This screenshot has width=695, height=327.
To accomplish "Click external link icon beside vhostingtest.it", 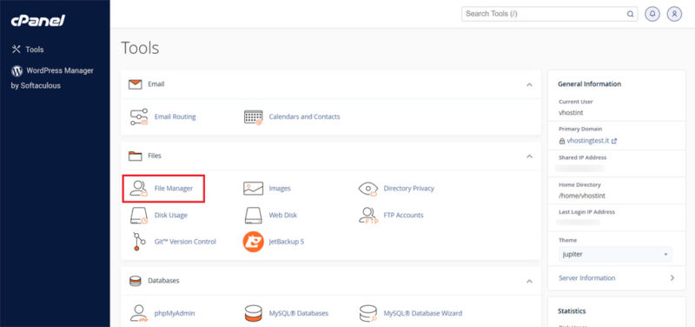I will [x=614, y=141].
